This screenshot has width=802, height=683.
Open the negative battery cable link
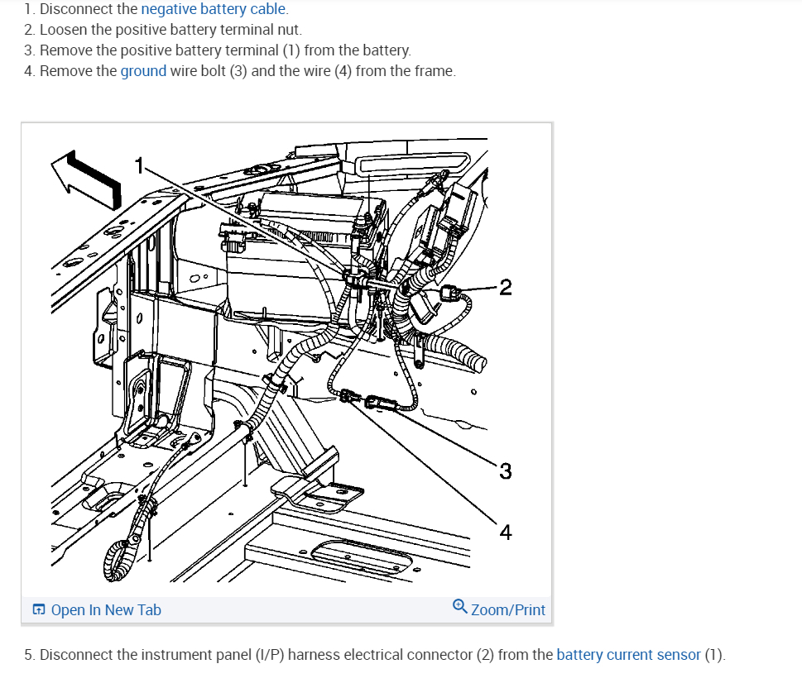pos(214,9)
